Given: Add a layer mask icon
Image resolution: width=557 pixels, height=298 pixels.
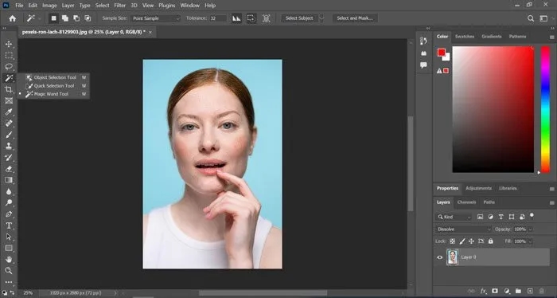Looking at the screenshot, I should [495, 291].
